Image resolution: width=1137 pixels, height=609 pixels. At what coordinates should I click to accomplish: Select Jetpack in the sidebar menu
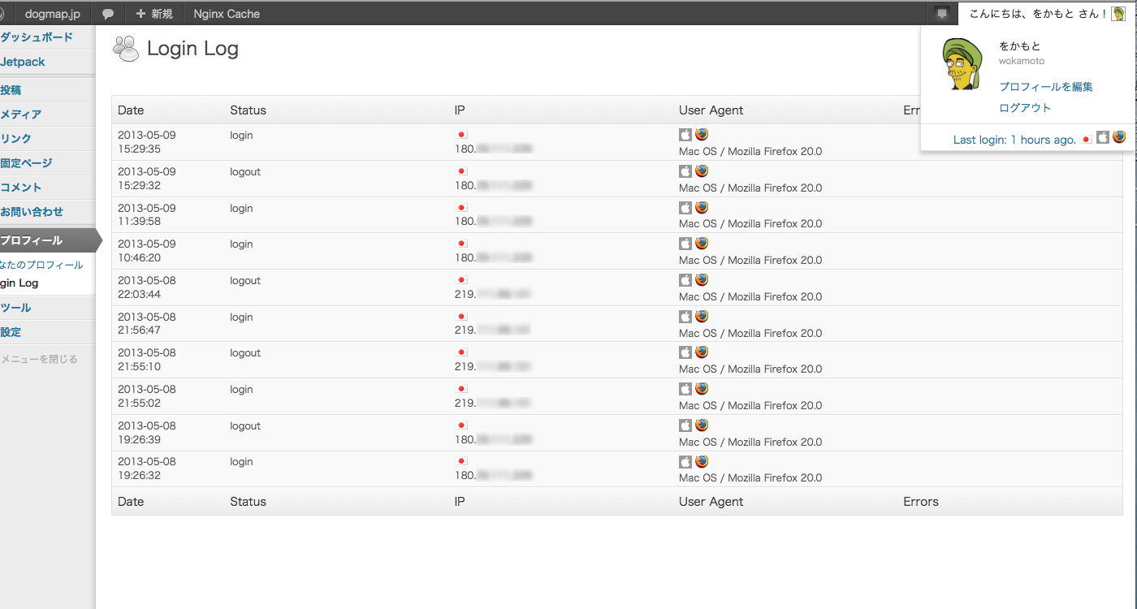tap(23, 62)
